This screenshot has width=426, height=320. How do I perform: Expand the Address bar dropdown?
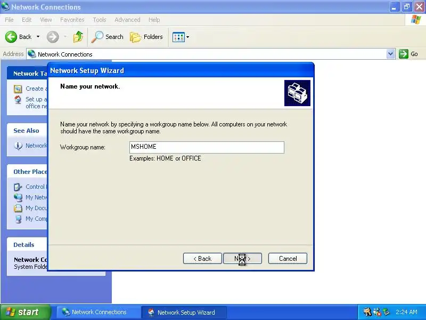[390, 54]
